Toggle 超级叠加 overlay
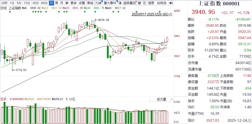The width and height of the screenshot is (252, 124). point(130,3)
